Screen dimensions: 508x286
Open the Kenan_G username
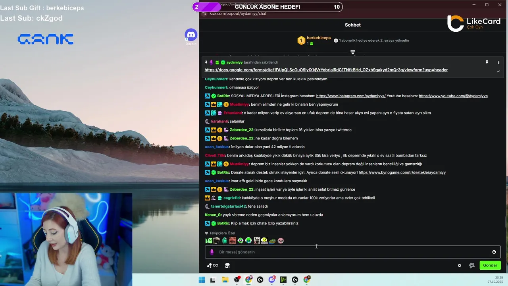coord(213,215)
